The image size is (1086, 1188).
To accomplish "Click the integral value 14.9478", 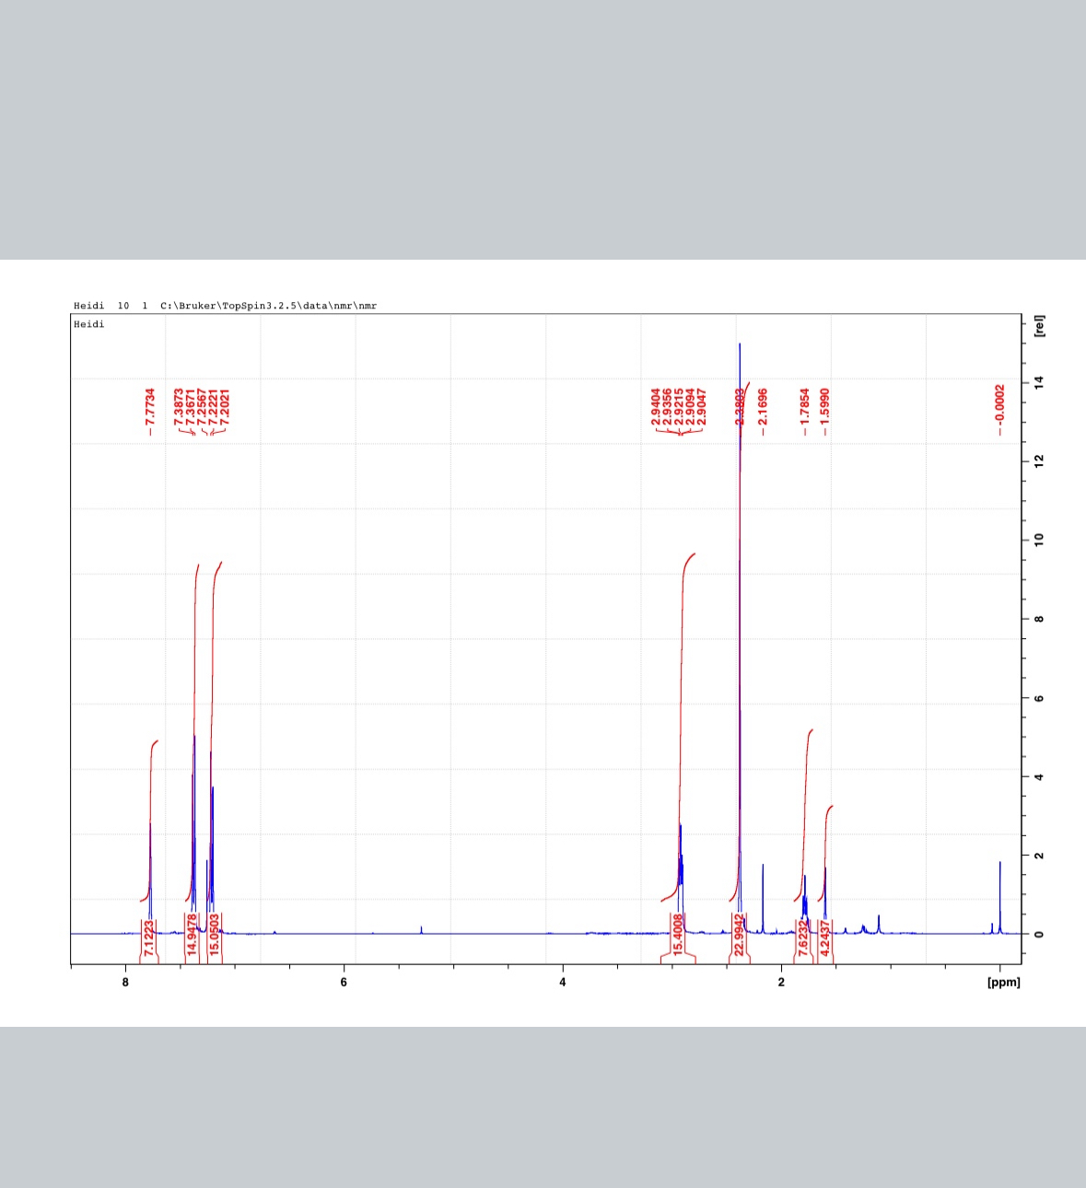I will point(193,938).
